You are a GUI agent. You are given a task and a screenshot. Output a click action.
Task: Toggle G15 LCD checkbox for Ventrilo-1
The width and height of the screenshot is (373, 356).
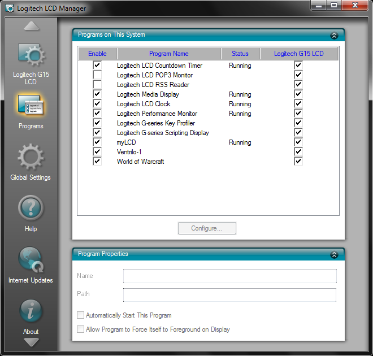pos(298,151)
